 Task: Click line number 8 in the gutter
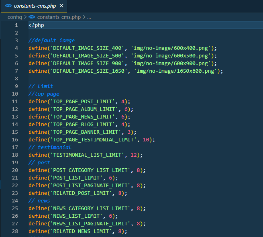16,79
